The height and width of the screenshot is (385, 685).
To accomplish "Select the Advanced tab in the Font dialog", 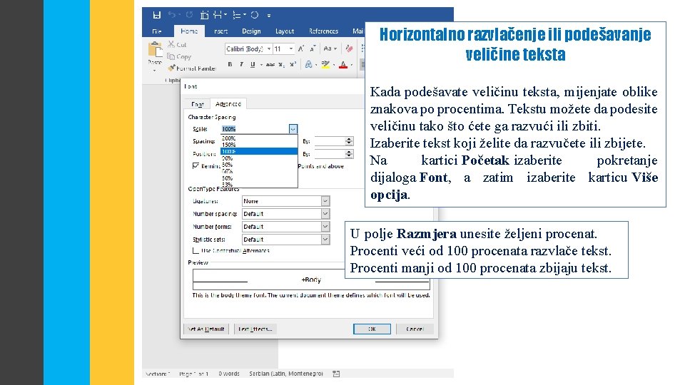I will 228,104.
